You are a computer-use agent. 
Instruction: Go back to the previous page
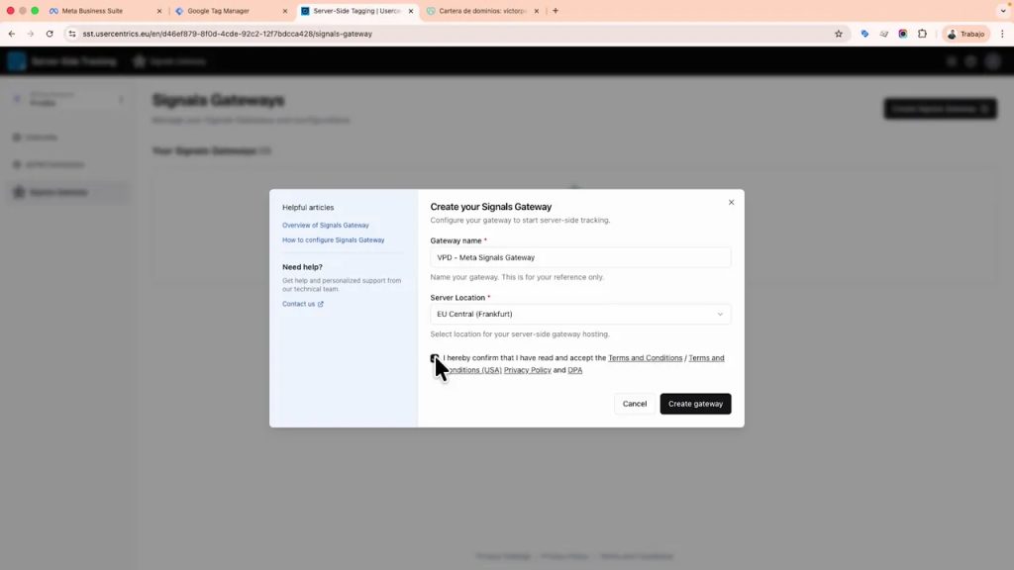(x=12, y=34)
